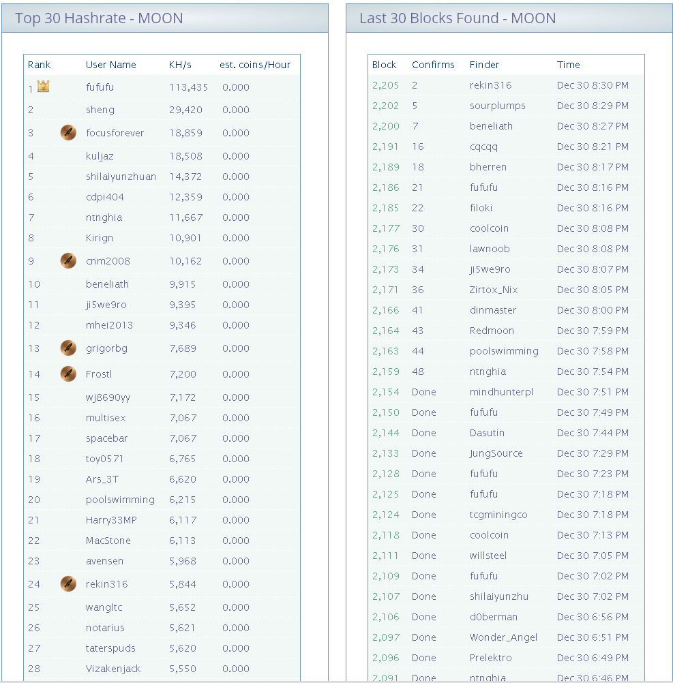This screenshot has height=683, width=673.
Task: Click the User Name column header
Action: [x=110, y=65]
